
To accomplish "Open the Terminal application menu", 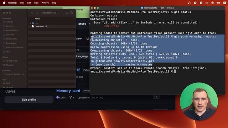I will 12,3.
